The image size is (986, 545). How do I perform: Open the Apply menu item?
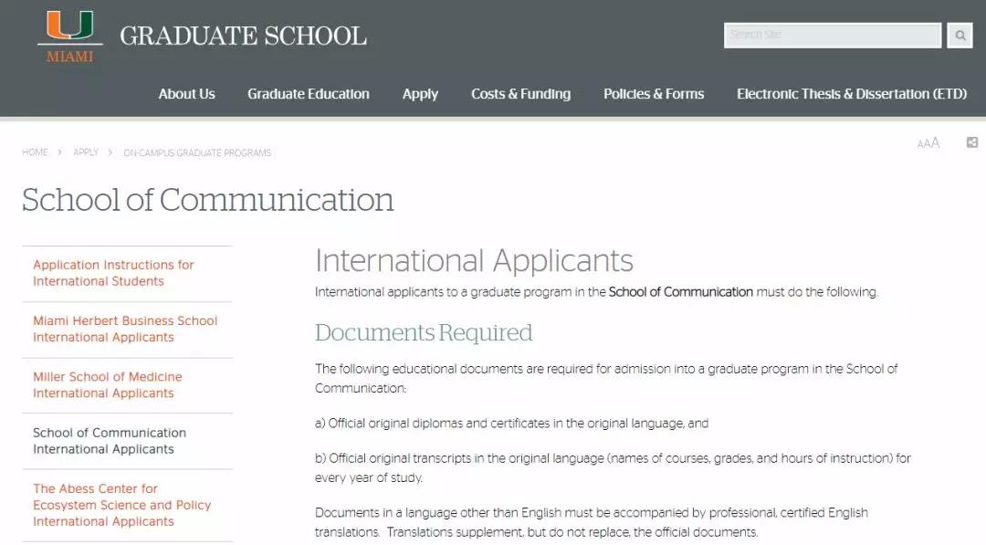click(x=420, y=94)
